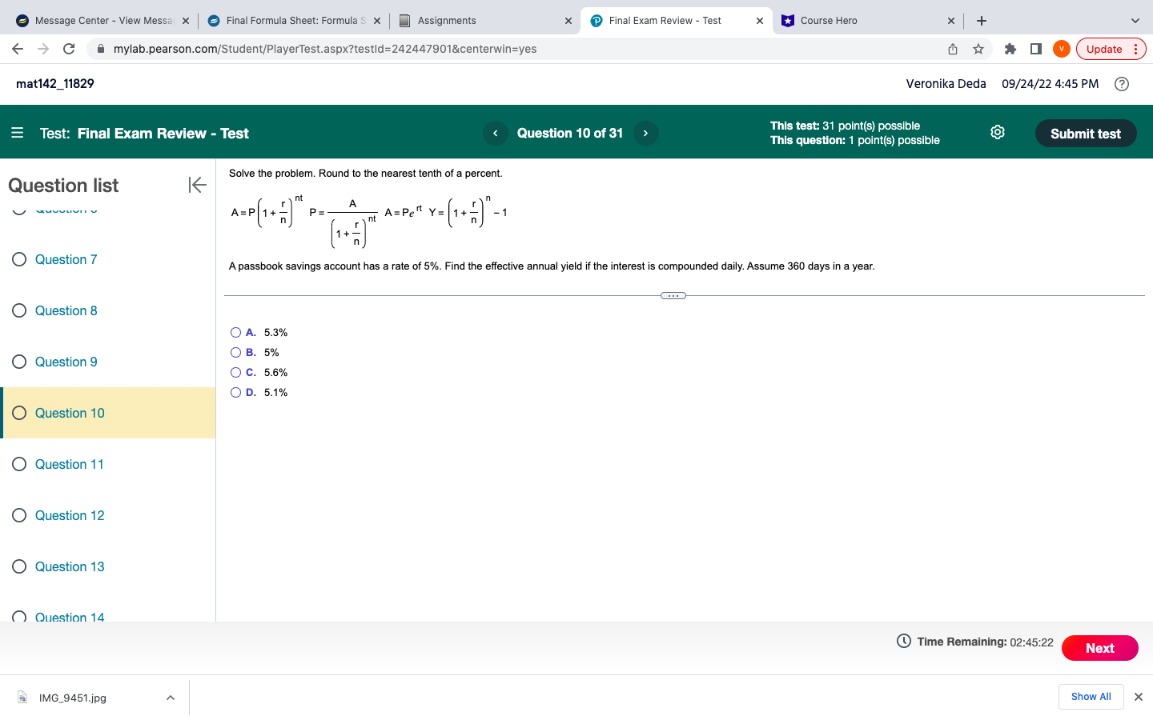This screenshot has height=720, width=1153.
Task: Select answer B. 5%
Action: pyautogui.click(x=235, y=353)
